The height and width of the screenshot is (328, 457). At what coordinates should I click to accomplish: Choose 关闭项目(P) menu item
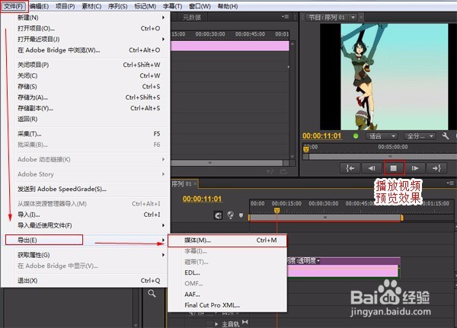pyautogui.click(x=85, y=65)
